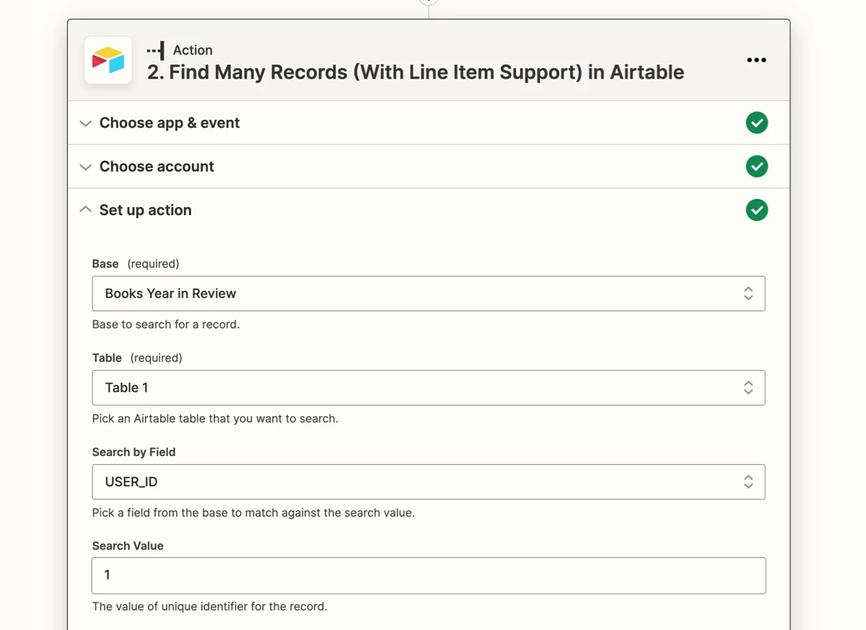
Task: Click green checkmark beside Choose app & event
Action: point(756,123)
